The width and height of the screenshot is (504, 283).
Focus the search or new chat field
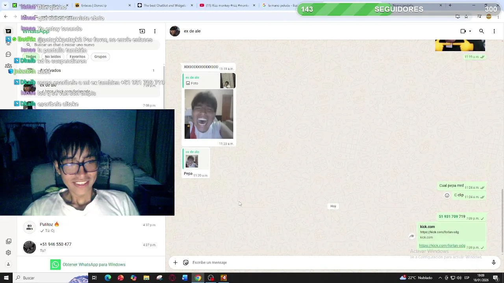pyautogui.click(x=91, y=45)
